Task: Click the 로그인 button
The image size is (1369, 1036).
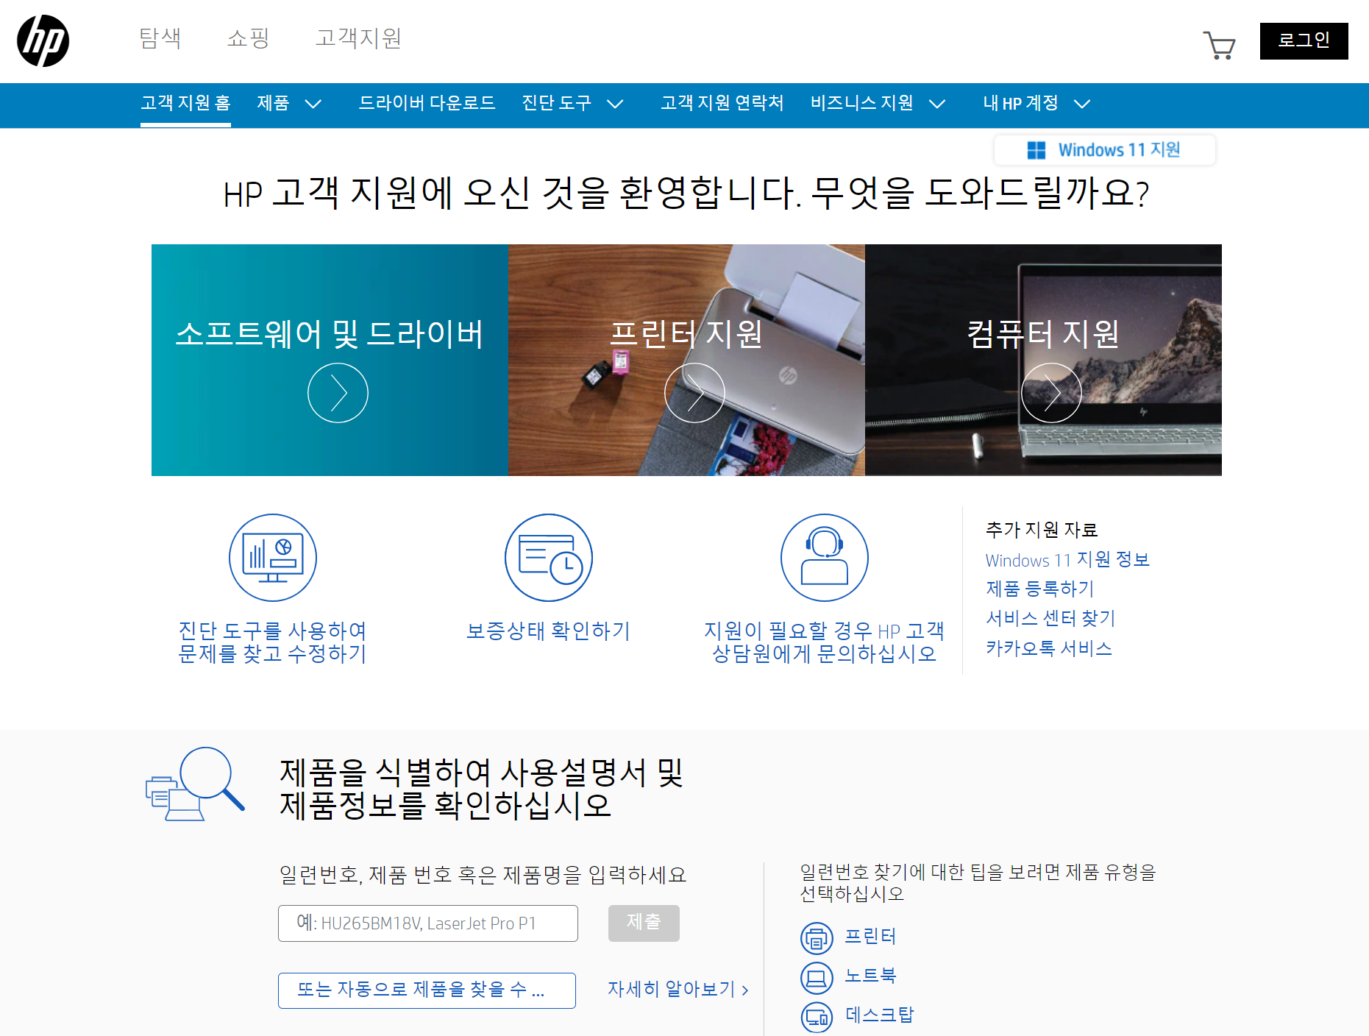Action: [x=1304, y=41]
